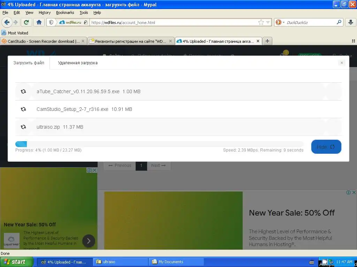This screenshot has height=267, width=357.
Task: Click in the DuckDuckGo search field
Action: pos(310,23)
